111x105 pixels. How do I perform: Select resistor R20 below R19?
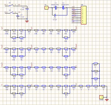pyautogui.click(x=66, y=38)
